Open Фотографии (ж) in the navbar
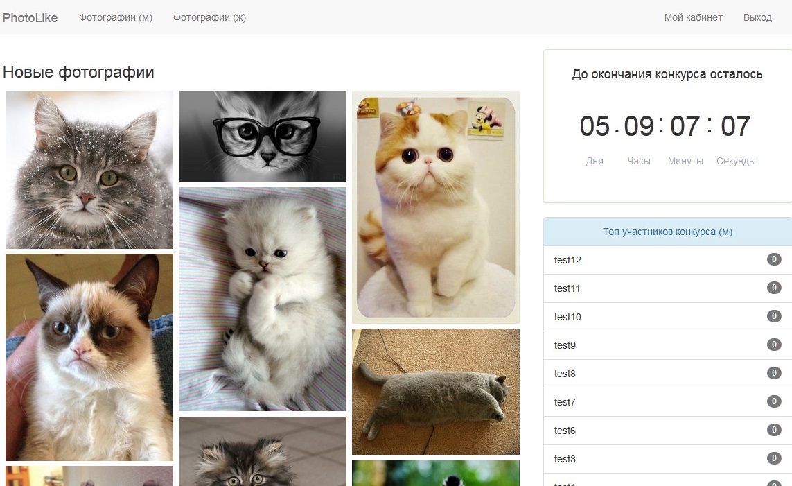The height and width of the screenshot is (486, 792). (210, 18)
